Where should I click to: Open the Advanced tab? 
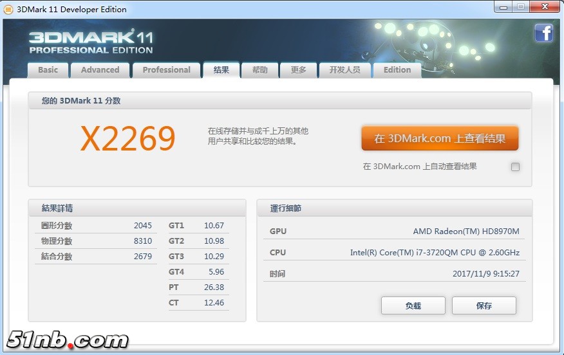tap(100, 69)
